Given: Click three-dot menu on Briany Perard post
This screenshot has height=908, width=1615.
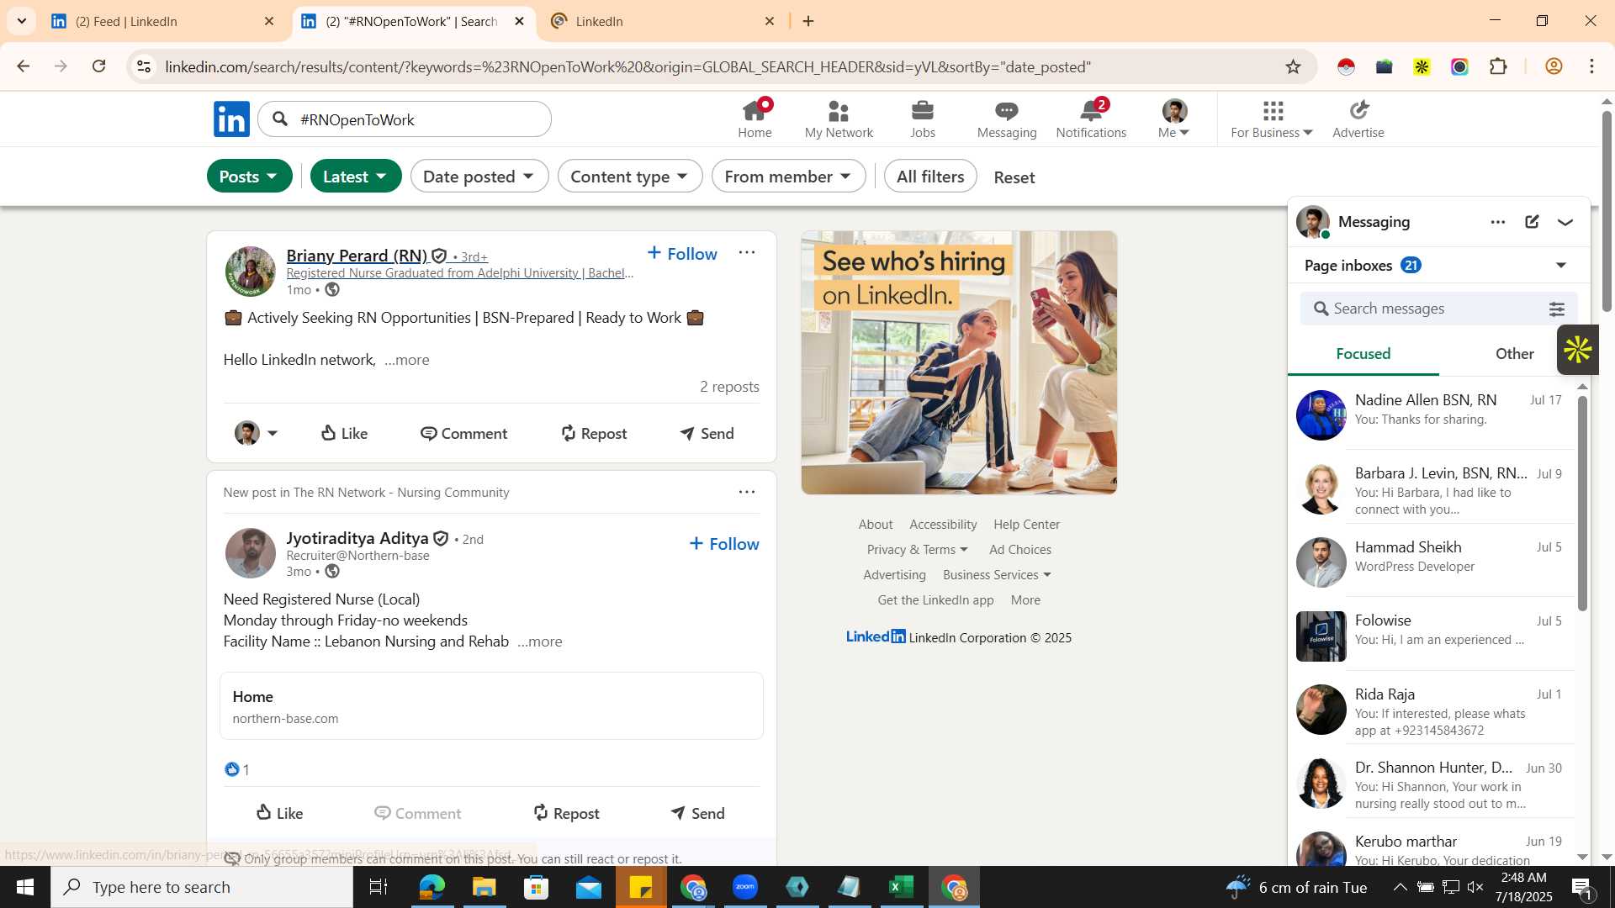Looking at the screenshot, I should coord(747,252).
